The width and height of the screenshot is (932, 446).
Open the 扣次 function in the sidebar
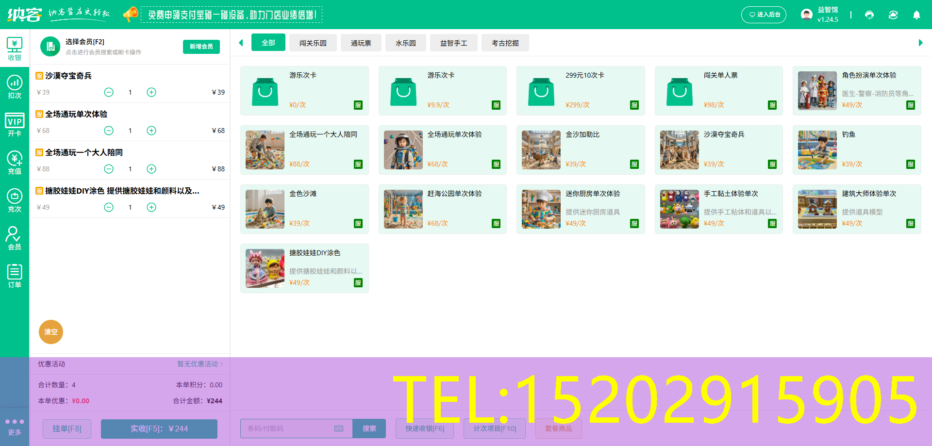(15, 86)
